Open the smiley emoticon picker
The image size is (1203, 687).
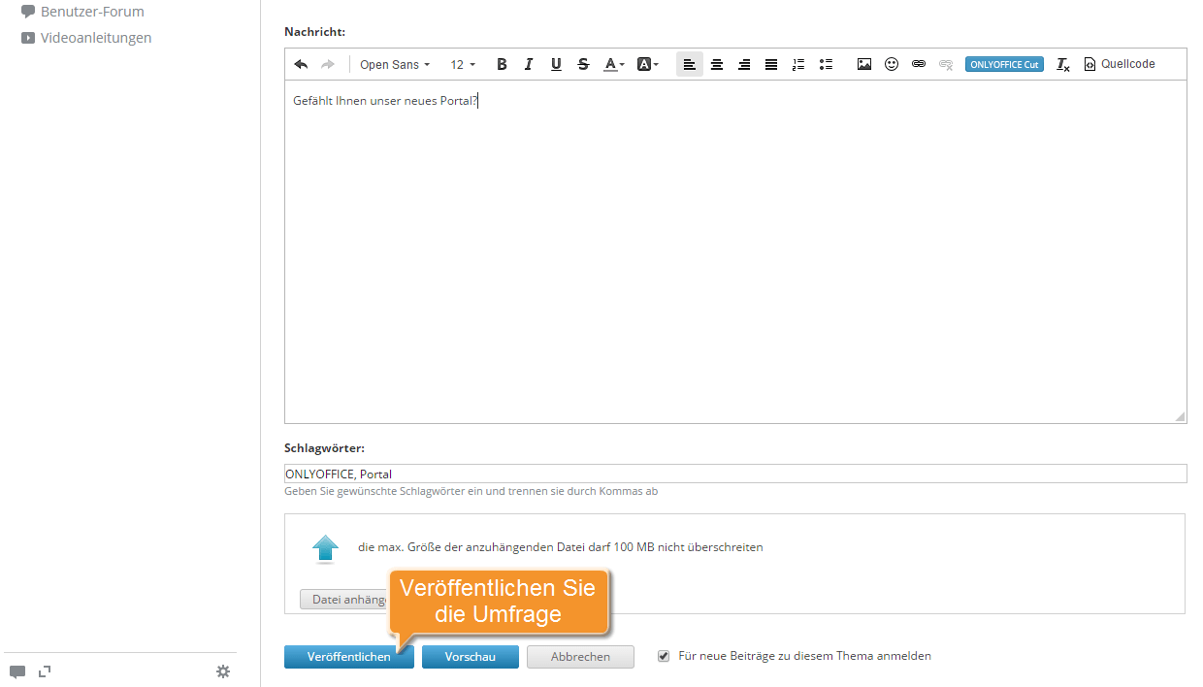point(892,65)
